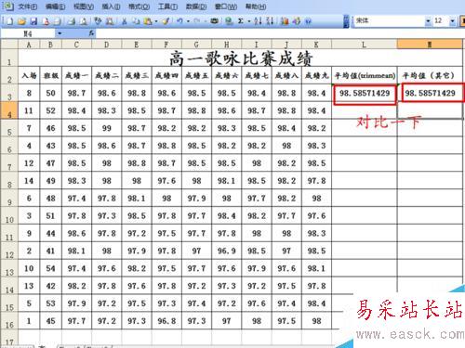Open the 编辑 menu
The height and width of the screenshot is (348, 465).
click(x=55, y=6)
